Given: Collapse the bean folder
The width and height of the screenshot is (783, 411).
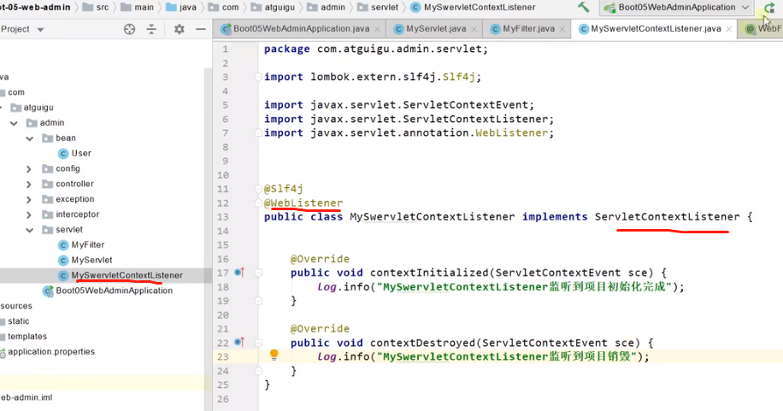Looking at the screenshot, I should click(29, 138).
